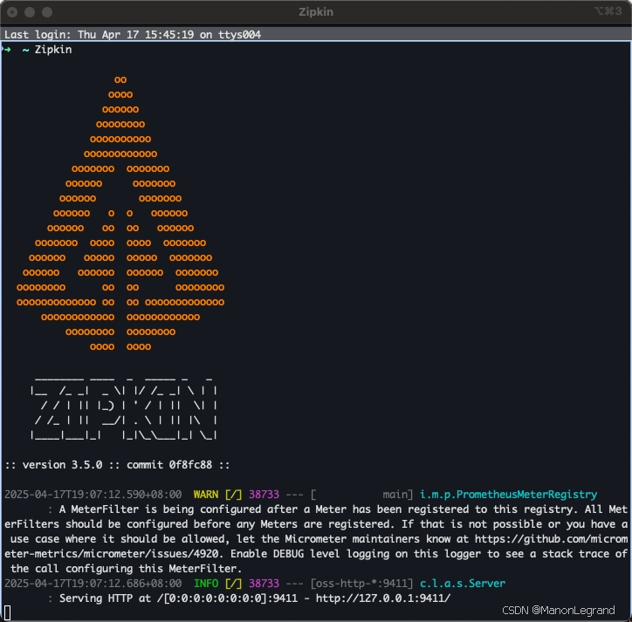632x622 pixels.
Task: Click 'the call configuring this MeterFilter.' text
Action: point(127,569)
